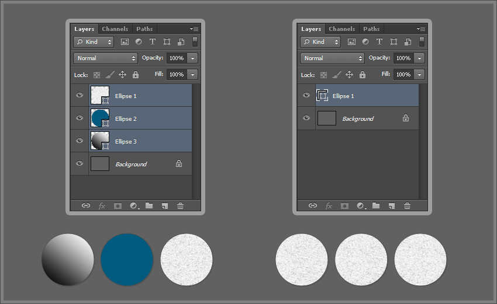This screenshot has width=497, height=304.
Task: Toggle lock image pixels brush in right panel
Action: pos(337,75)
